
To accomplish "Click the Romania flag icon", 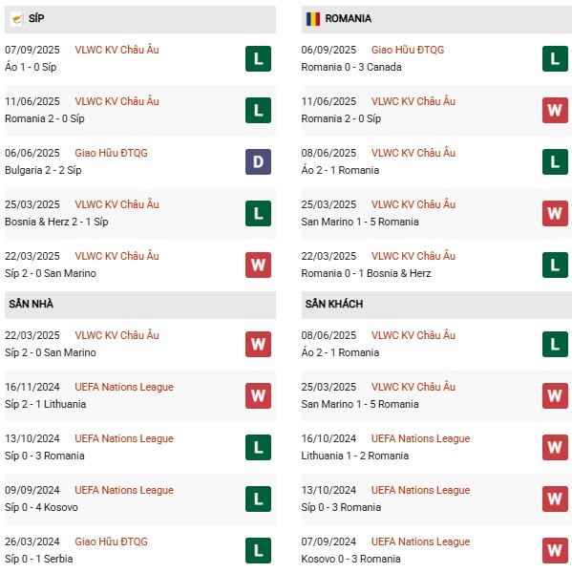I will click(x=313, y=19).
